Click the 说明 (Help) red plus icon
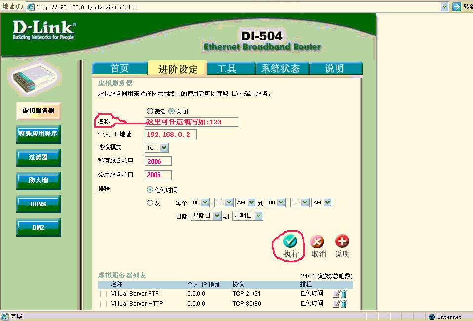 [342, 241]
